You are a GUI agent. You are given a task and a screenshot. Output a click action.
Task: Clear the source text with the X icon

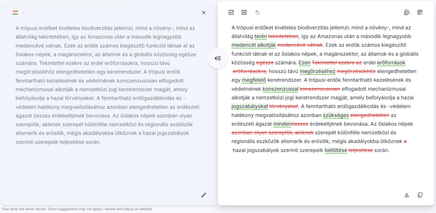click(204, 13)
